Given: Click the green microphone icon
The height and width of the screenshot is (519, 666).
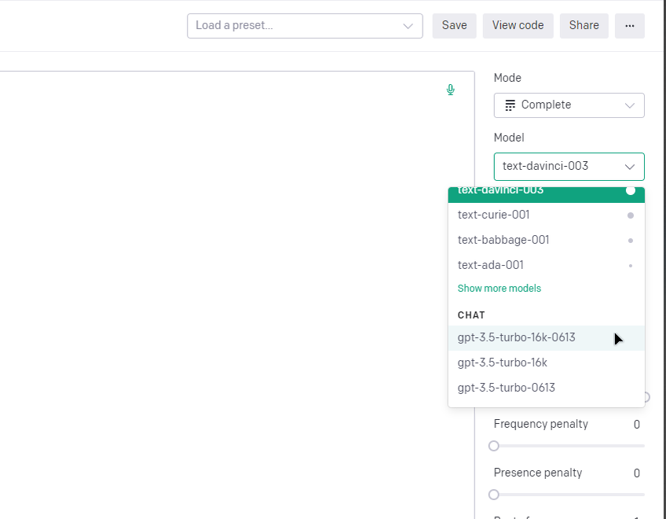Looking at the screenshot, I should [x=451, y=90].
